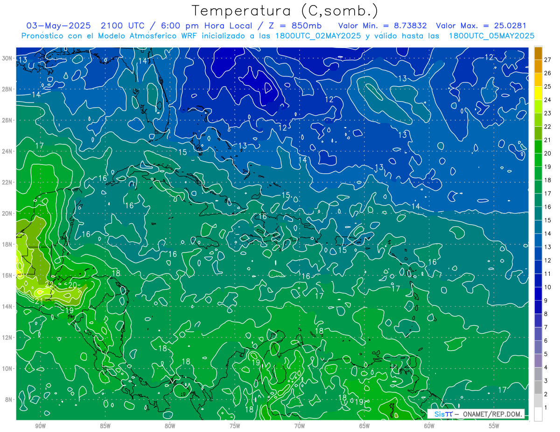Click the latitude label 10N
The image size is (560, 432).
pyautogui.click(x=7, y=369)
